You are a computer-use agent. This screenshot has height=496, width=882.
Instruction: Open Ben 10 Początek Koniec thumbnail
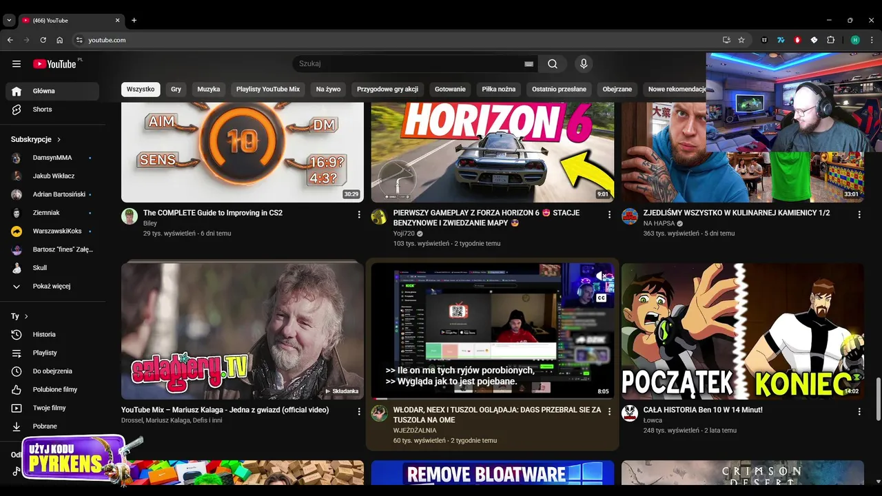click(743, 331)
